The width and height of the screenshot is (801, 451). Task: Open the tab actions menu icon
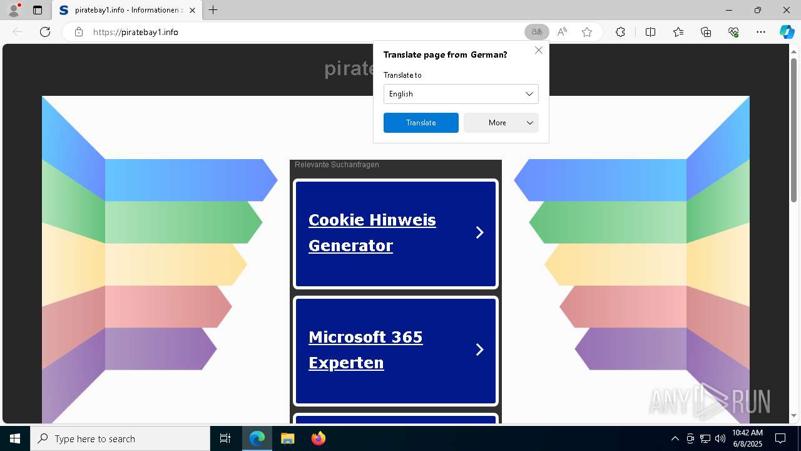tap(38, 10)
